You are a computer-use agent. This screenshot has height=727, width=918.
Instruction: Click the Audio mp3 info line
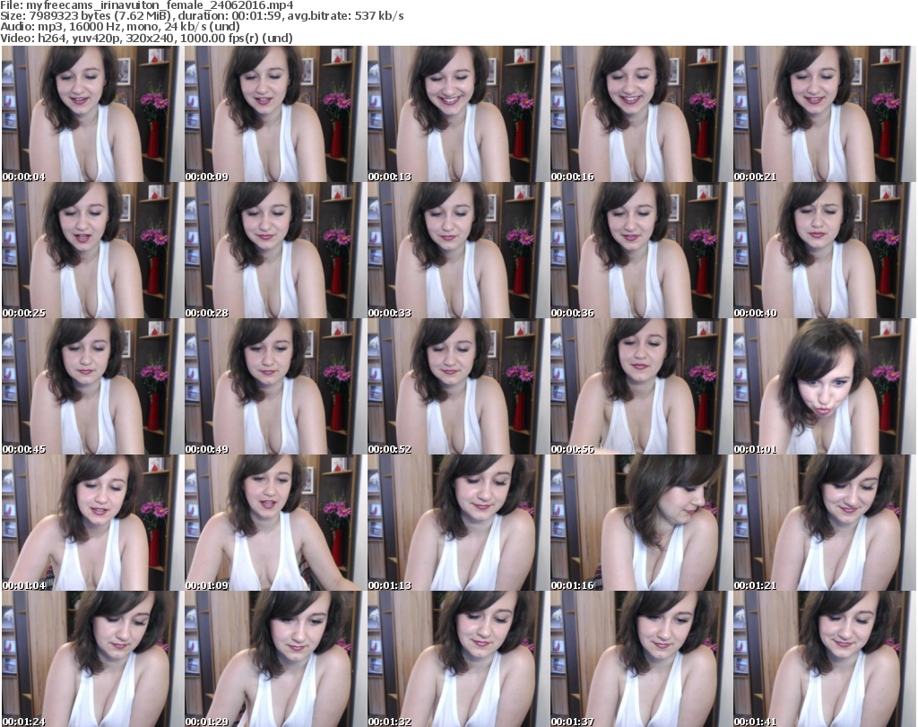(x=120, y=27)
